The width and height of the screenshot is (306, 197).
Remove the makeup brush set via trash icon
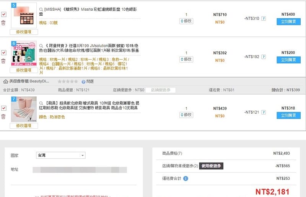click(x=3, y=116)
